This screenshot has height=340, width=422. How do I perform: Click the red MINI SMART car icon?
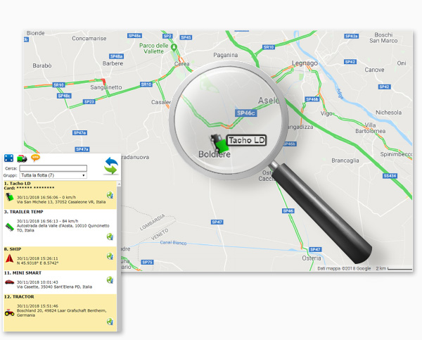coord(9,282)
